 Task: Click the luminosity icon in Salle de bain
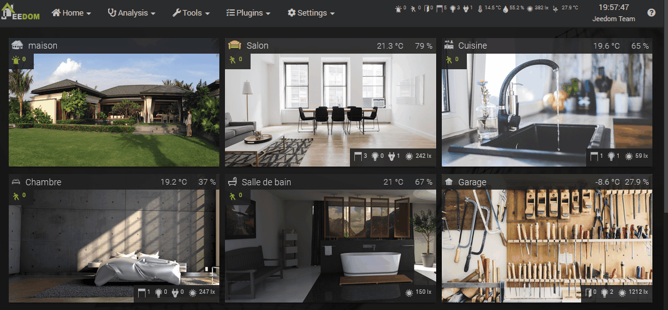pos(409,293)
